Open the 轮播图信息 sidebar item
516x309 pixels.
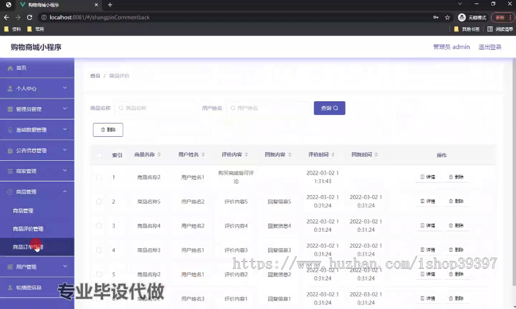(37, 287)
